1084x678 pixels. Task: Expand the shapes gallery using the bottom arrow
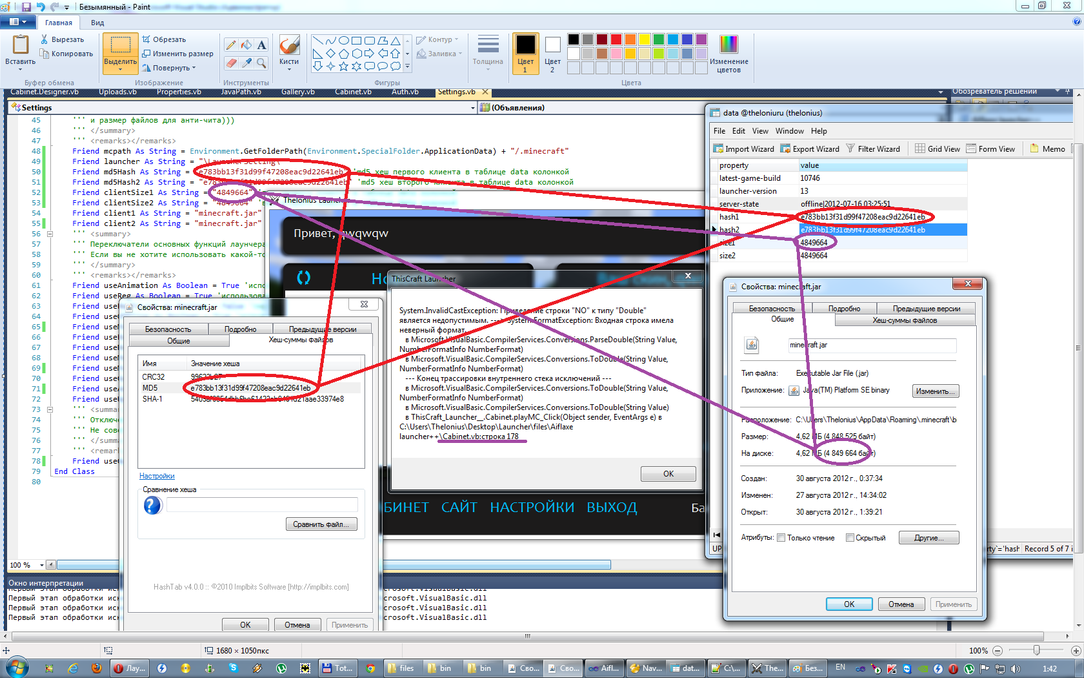click(x=407, y=66)
